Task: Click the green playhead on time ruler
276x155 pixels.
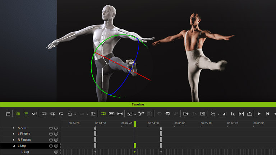Action: pos(135,124)
